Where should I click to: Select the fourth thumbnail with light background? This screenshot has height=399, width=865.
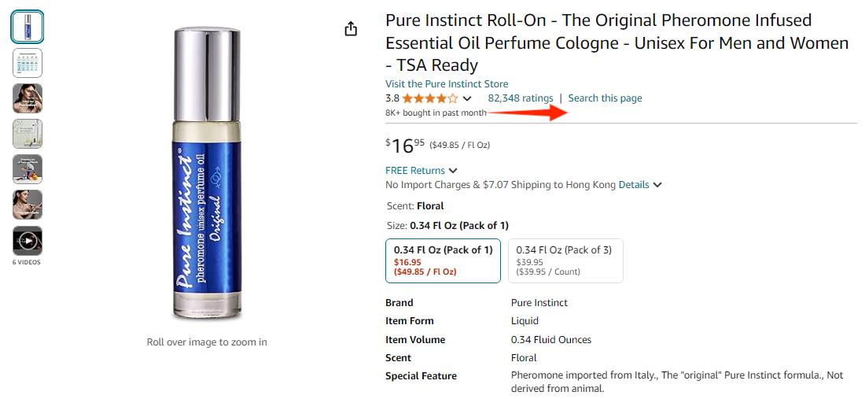click(28, 134)
